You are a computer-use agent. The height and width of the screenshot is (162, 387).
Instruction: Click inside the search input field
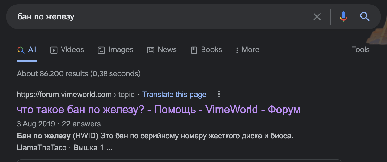pos(108,17)
